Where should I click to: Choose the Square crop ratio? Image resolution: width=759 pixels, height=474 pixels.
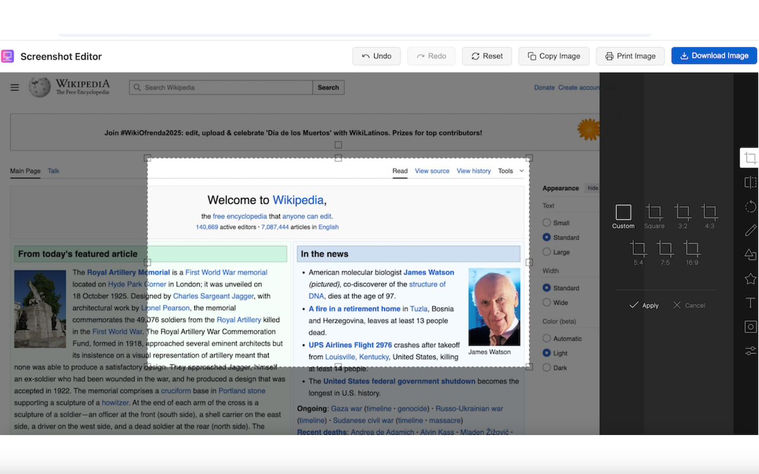click(654, 216)
